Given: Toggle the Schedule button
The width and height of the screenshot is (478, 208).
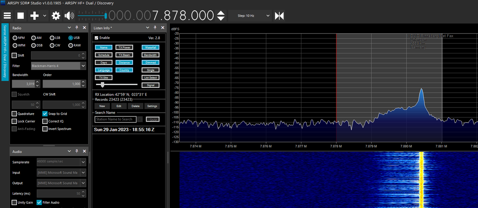Looking at the screenshot, I should click(x=103, y=55).
